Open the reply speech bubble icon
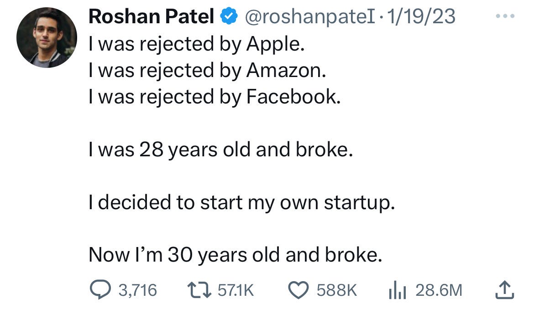The image size is (534, 309). pos(100,290)
